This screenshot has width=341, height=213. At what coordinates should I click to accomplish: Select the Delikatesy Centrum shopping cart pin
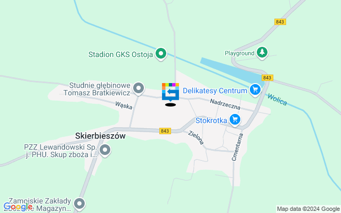255,90
